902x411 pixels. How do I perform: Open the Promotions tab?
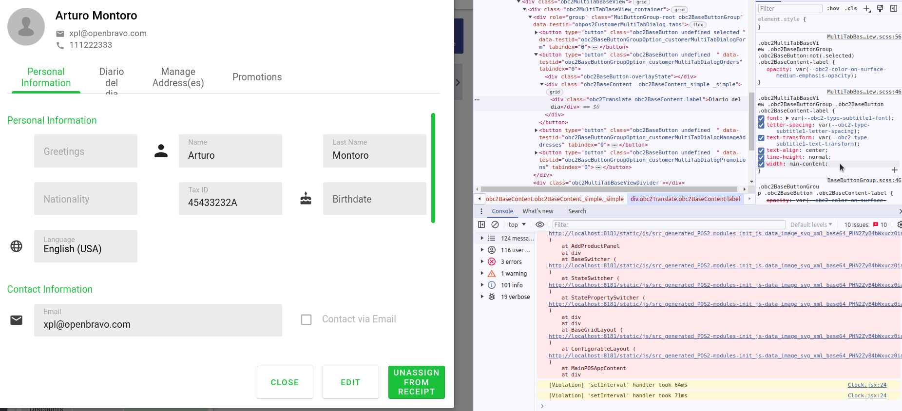coord(257,77)
